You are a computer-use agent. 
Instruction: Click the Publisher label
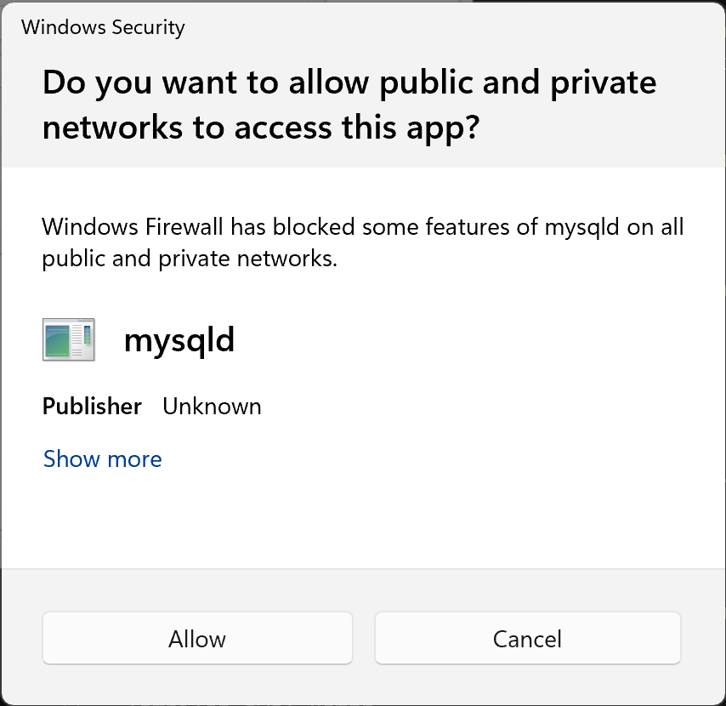point(92,407)
